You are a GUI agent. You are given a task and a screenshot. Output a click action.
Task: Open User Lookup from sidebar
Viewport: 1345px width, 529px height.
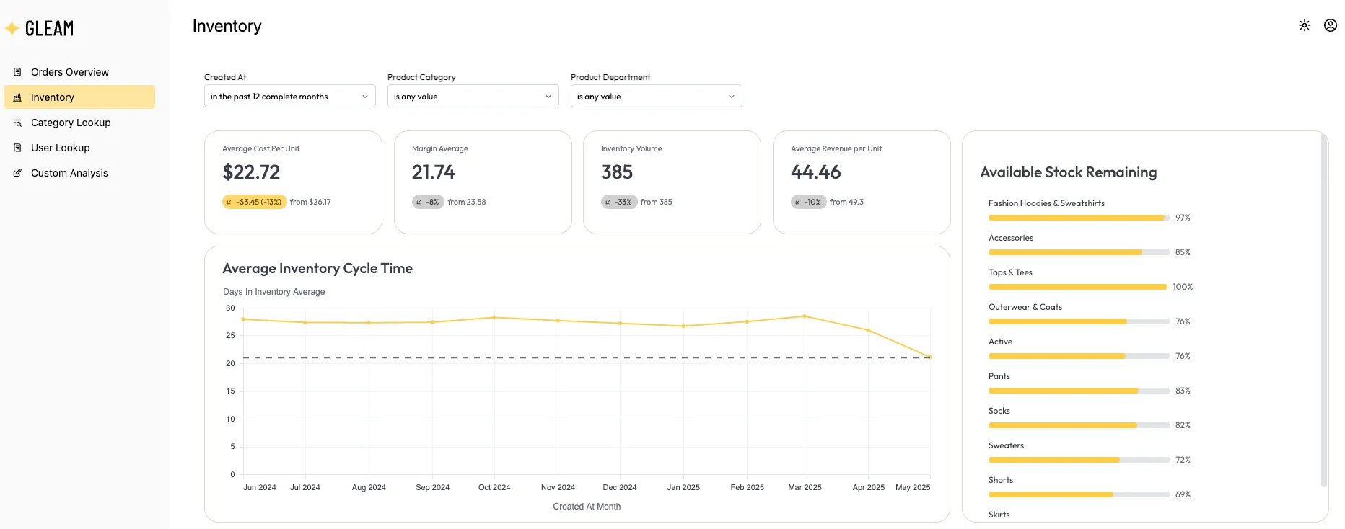click(x=61, y=148)
